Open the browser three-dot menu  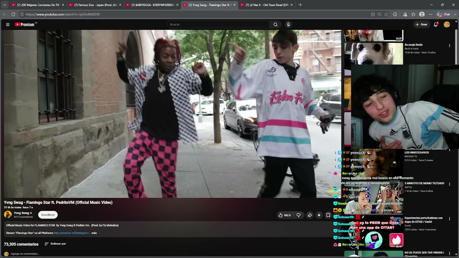tap(431, 14)
